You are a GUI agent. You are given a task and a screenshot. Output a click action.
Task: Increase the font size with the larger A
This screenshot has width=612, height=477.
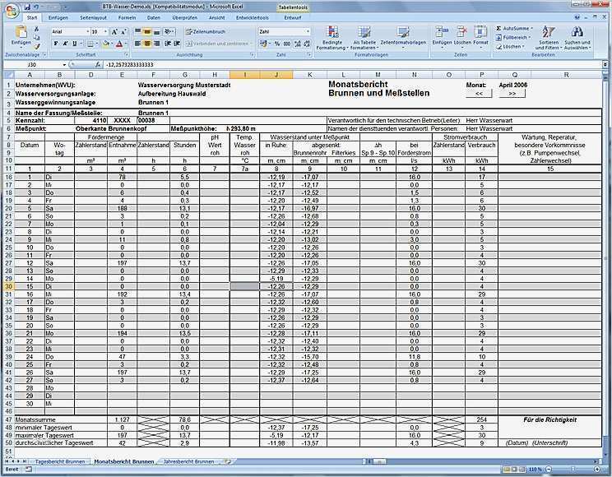[x=114, y=31]
